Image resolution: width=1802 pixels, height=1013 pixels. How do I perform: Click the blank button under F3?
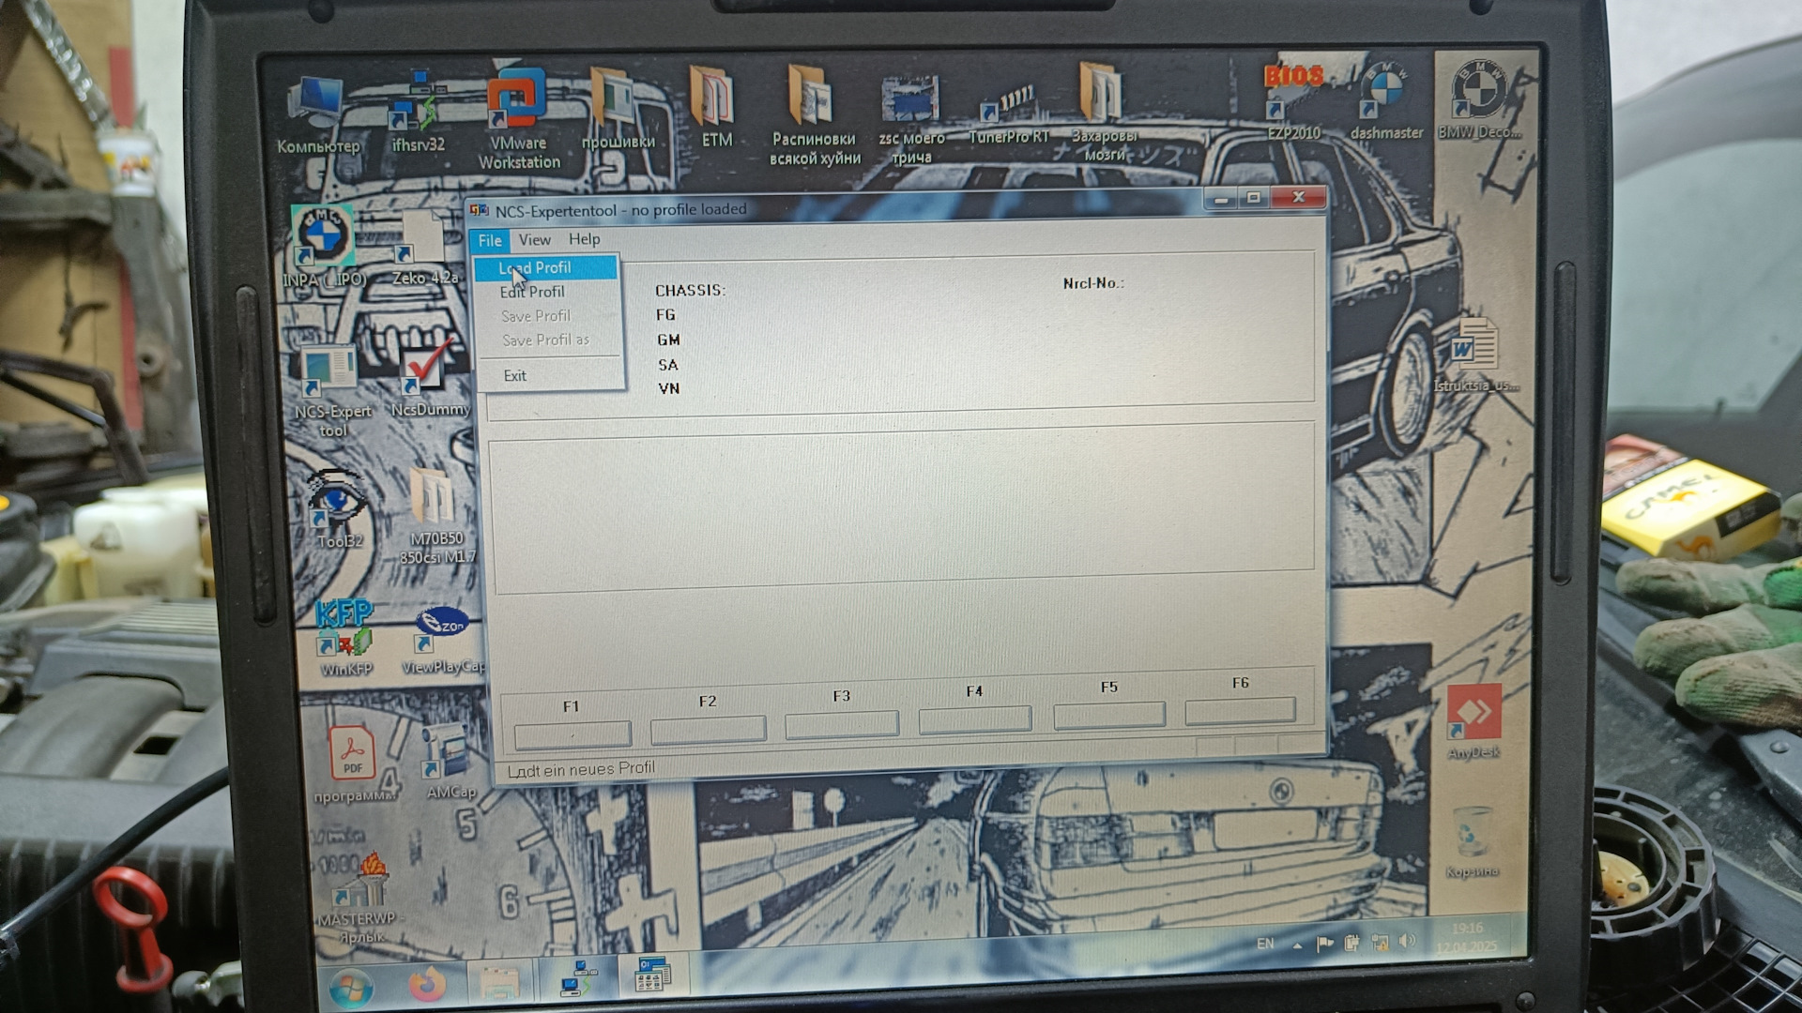[842, 724]
